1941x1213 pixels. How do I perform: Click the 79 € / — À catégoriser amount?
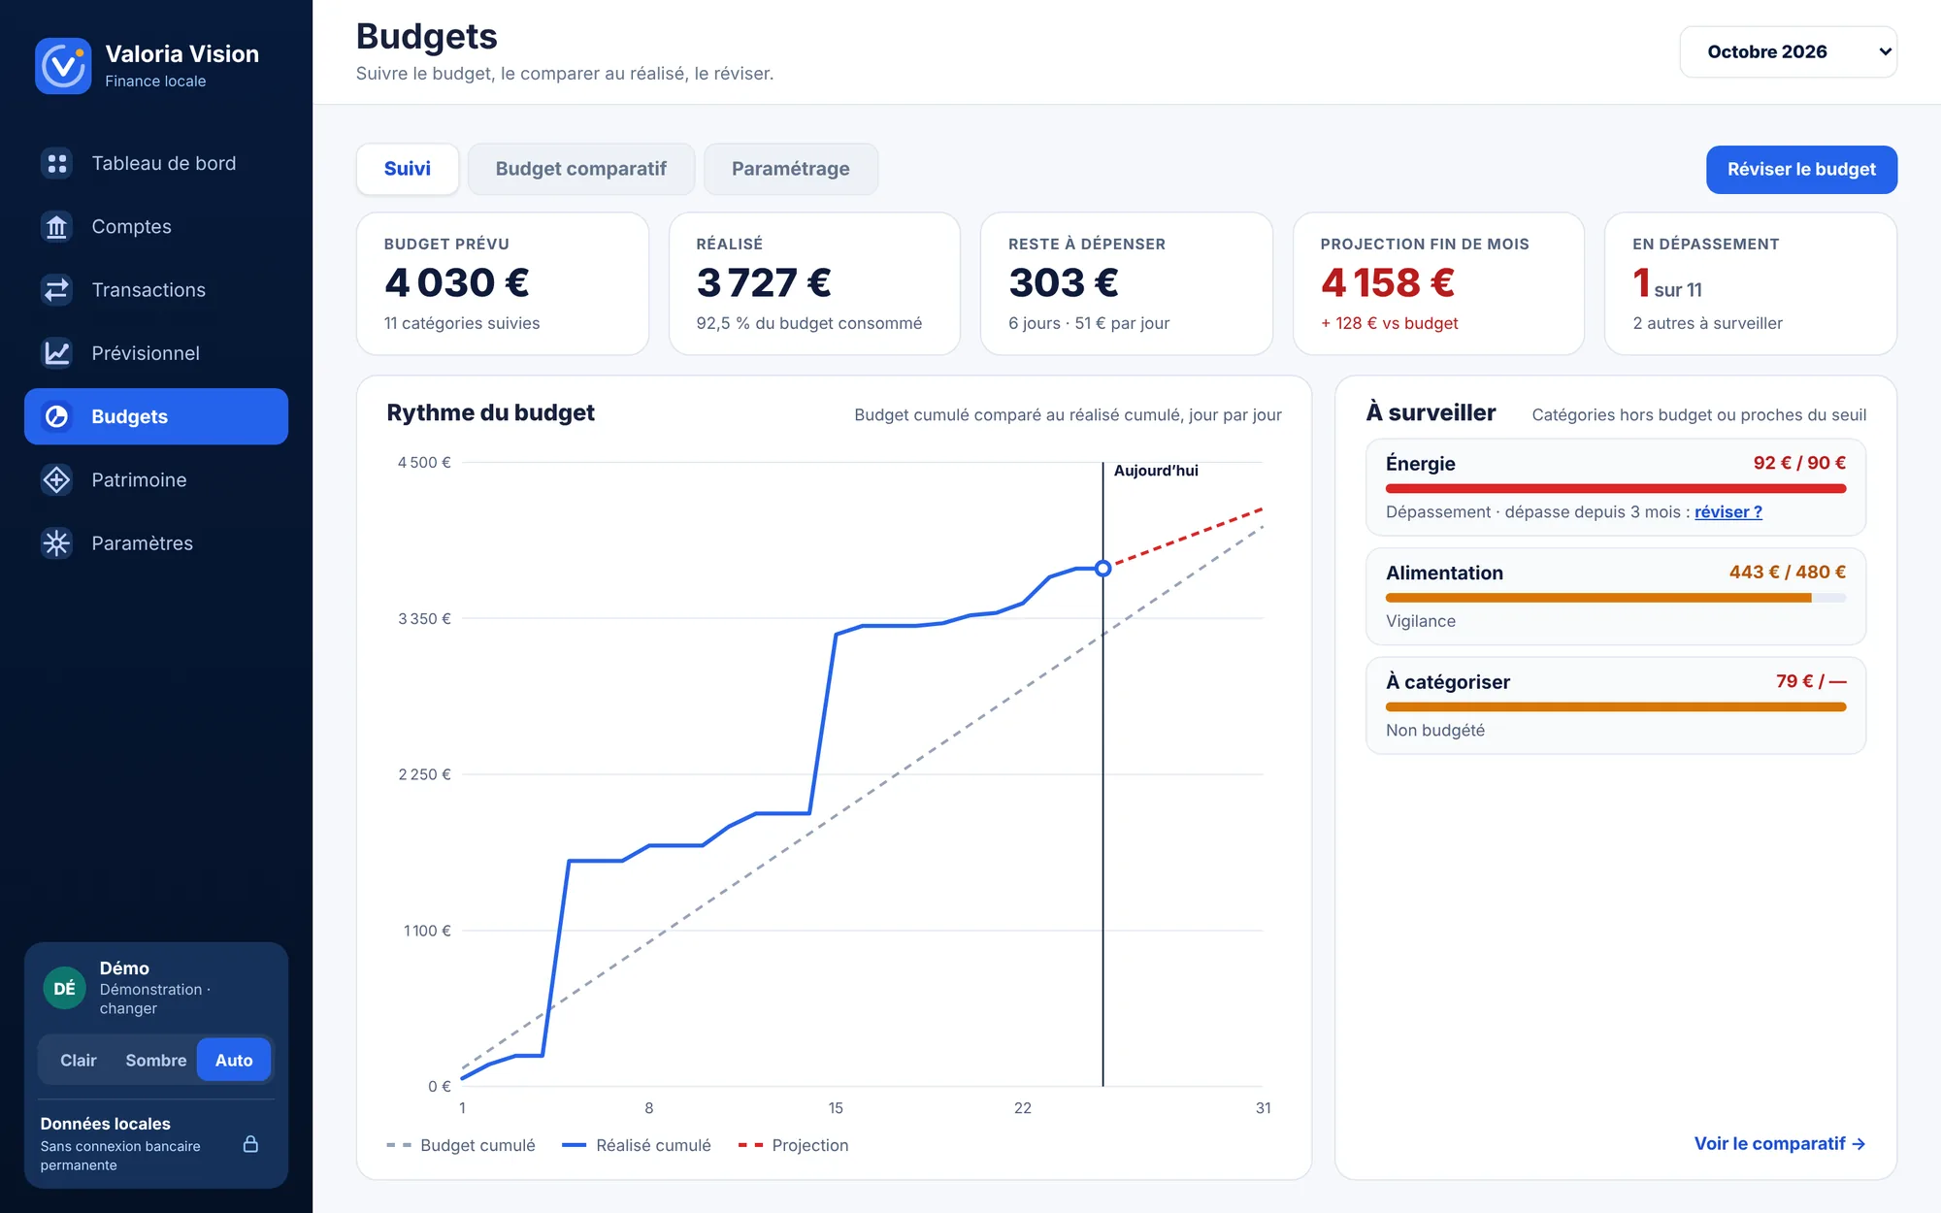tap(1811, 681)
